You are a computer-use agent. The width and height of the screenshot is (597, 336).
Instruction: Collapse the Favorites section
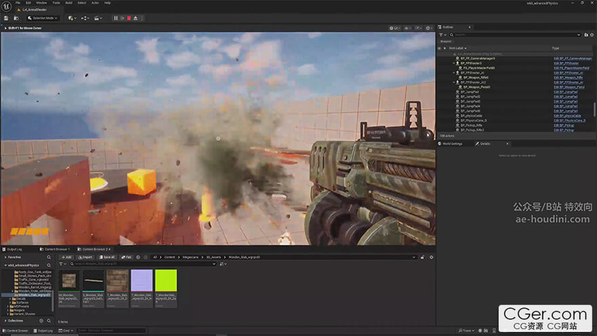[4, 257]
